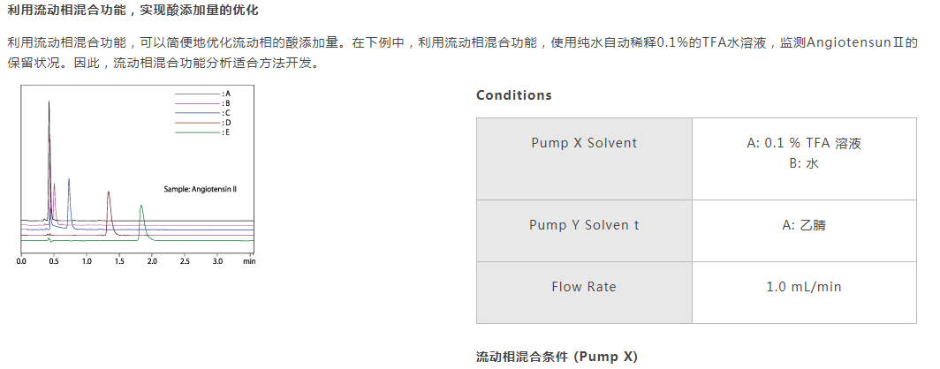Select the 0.1 % TFA solution cell

point(804,159)
